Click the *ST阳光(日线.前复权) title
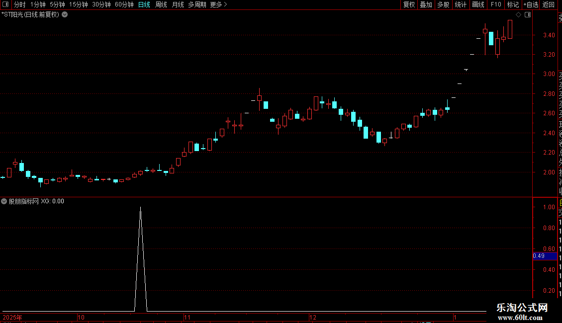The height and width of the screenshot is (323, 562). [30, 15]
